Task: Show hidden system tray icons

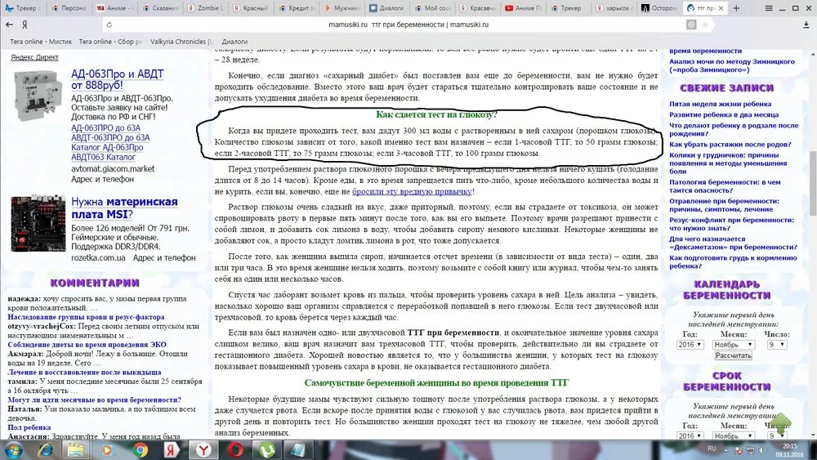Action: pos(726,449)
